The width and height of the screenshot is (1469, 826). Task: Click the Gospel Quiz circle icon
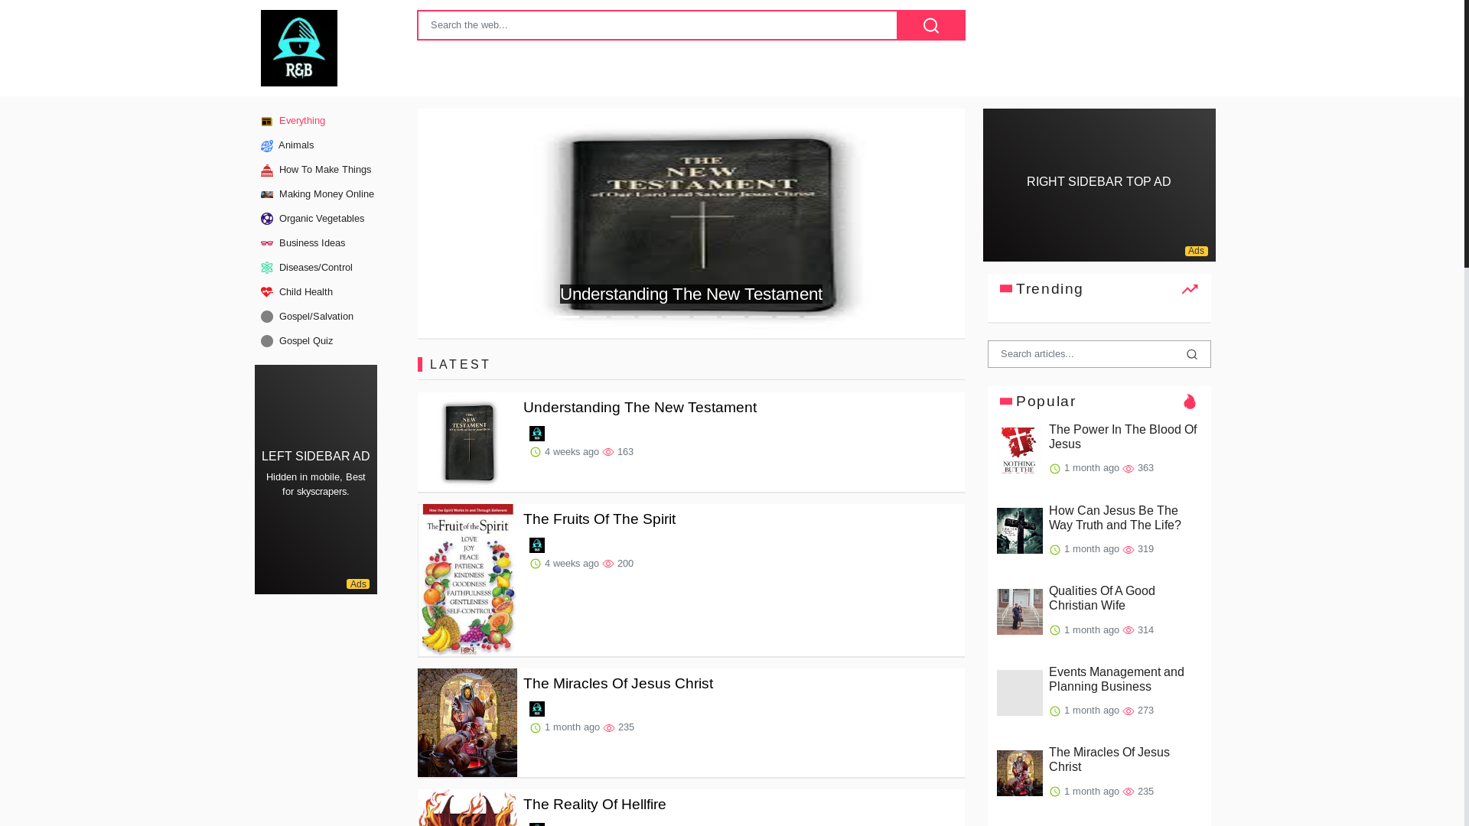pyautogui.click(x=267, y=342)
